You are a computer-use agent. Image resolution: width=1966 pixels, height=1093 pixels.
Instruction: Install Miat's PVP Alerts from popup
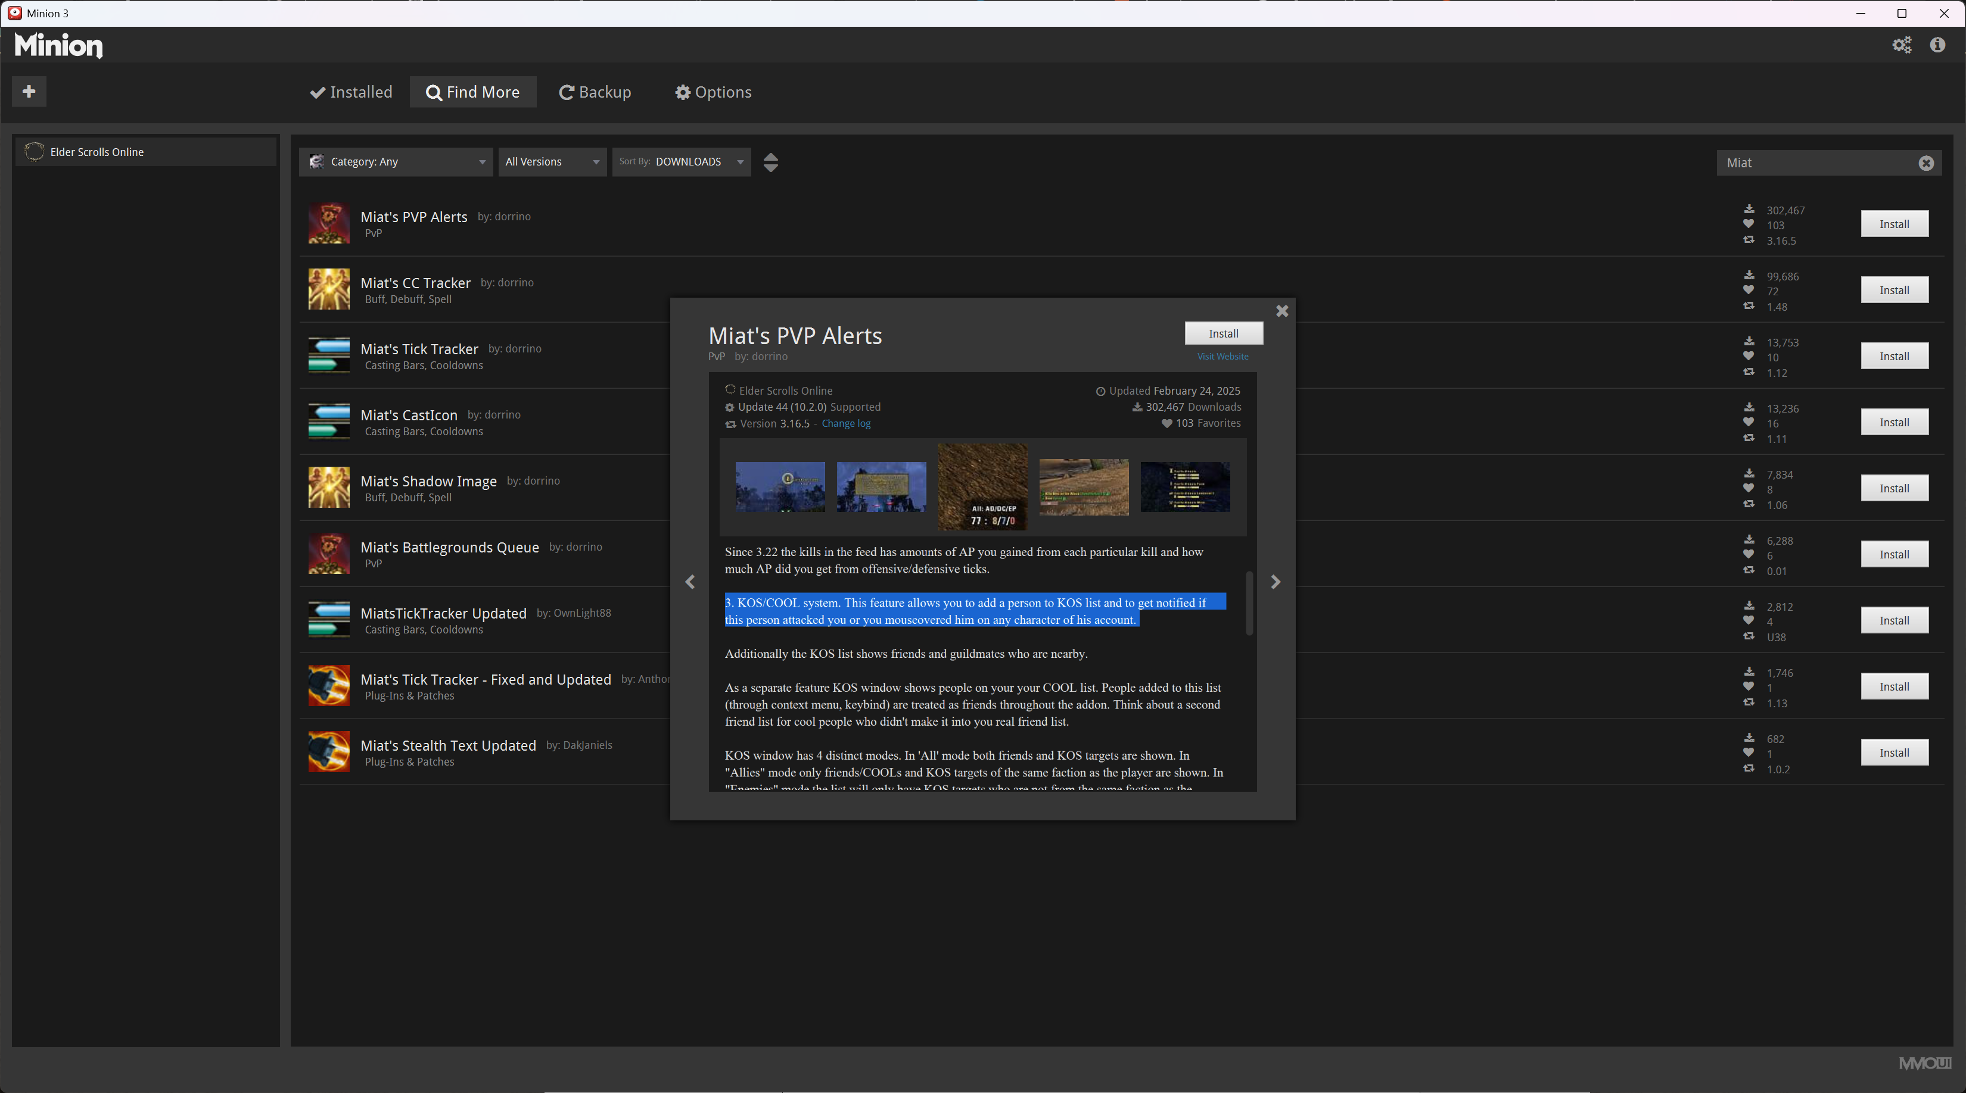1222,333
